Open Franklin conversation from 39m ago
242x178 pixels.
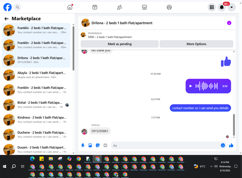(x=36, y=30)
